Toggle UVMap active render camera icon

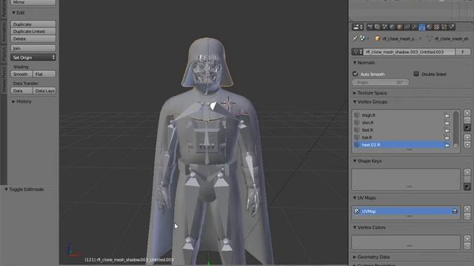pyautogui.click(x=454, y=211)
